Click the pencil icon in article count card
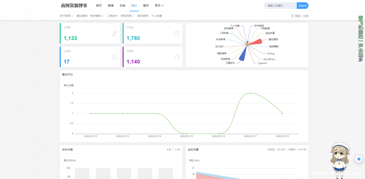Viewport: 365px width, 179px height. [x=114, y=34]
